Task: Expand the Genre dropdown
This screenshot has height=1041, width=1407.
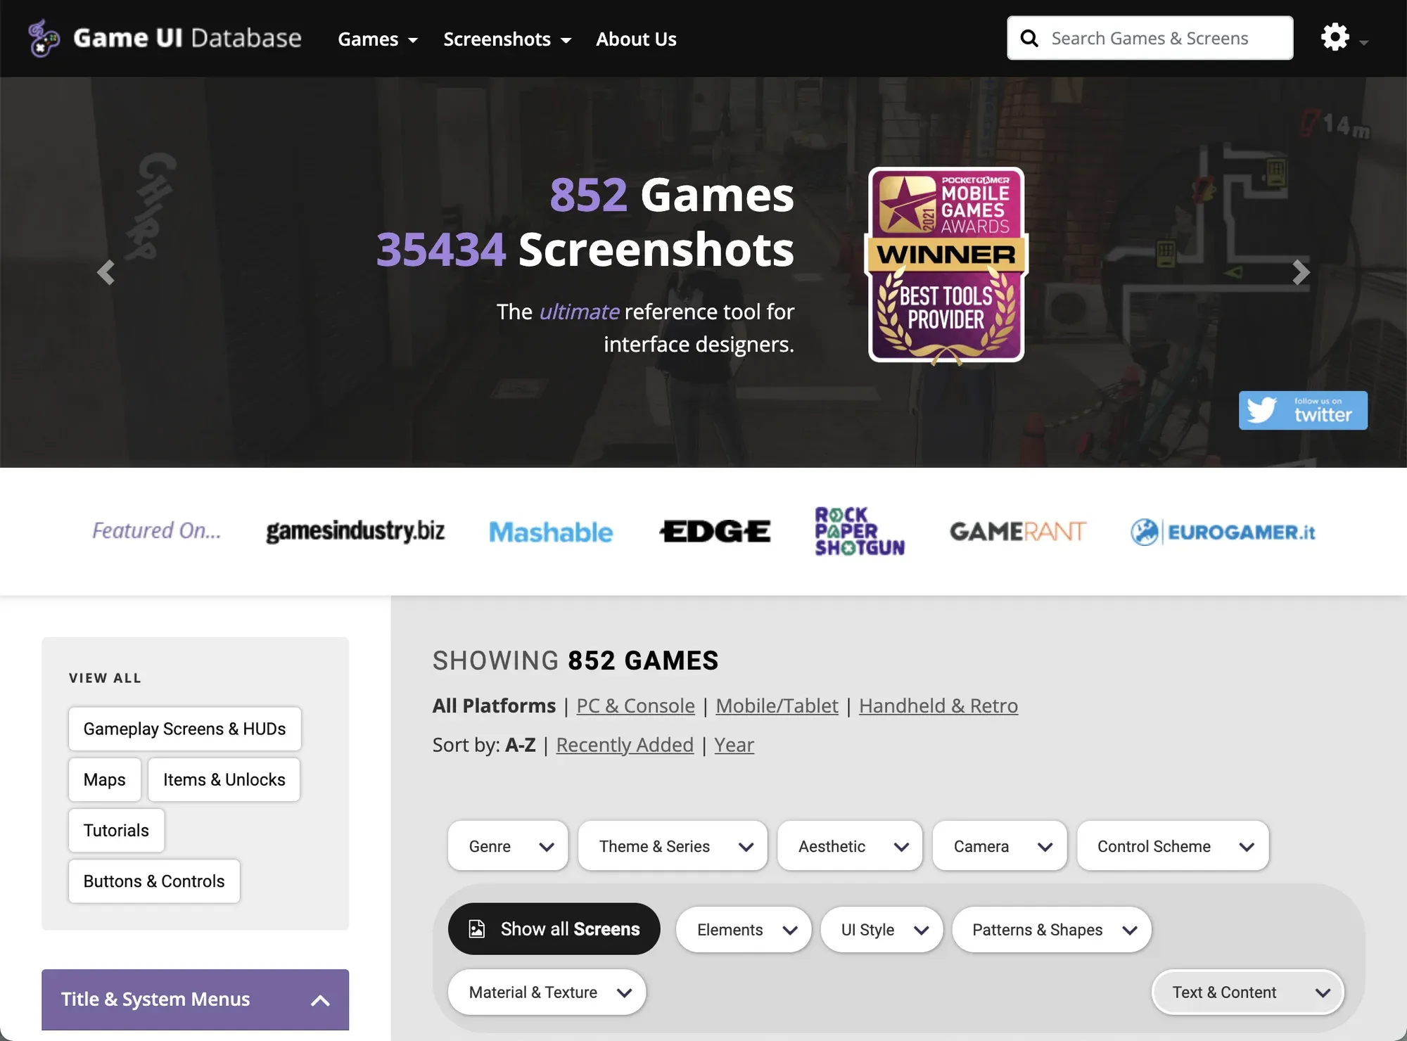Action: (507, 846)
